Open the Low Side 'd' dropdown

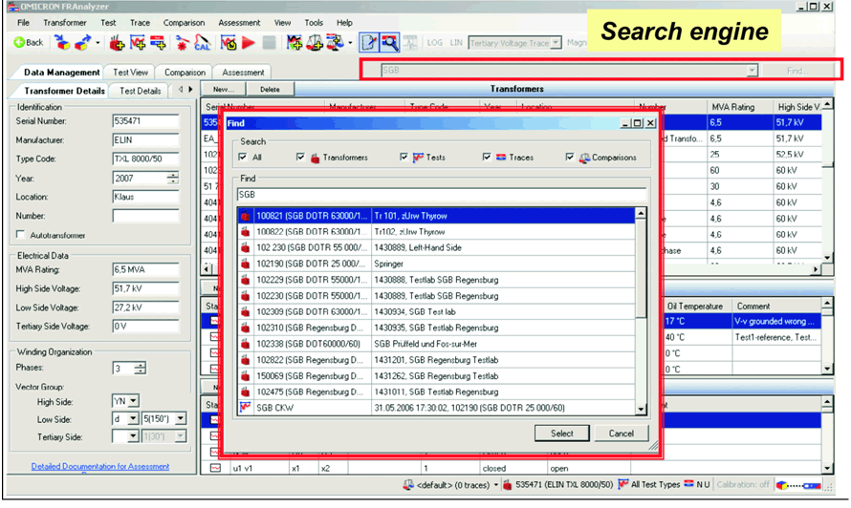click(133, 419)
